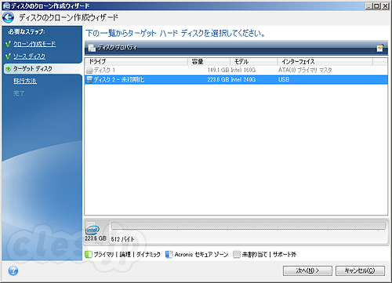Sort by インターフェイス column header

[325, 62]
